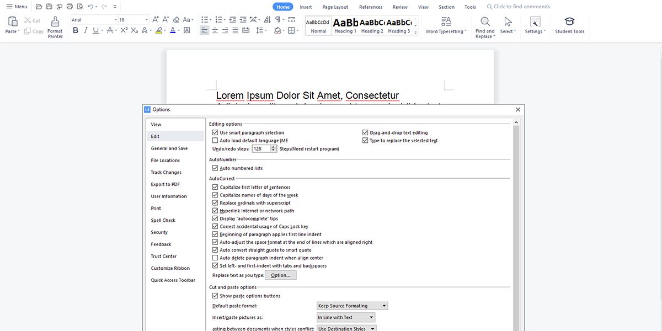Click the Format Painter tool
The width and height of the screenshot is (662, 331).
pyautogui.click(x=55, y=26)
